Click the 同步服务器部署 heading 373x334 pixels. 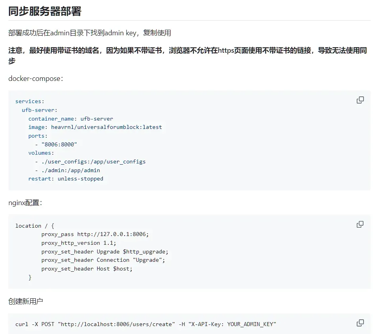click(x=45, y=11)
